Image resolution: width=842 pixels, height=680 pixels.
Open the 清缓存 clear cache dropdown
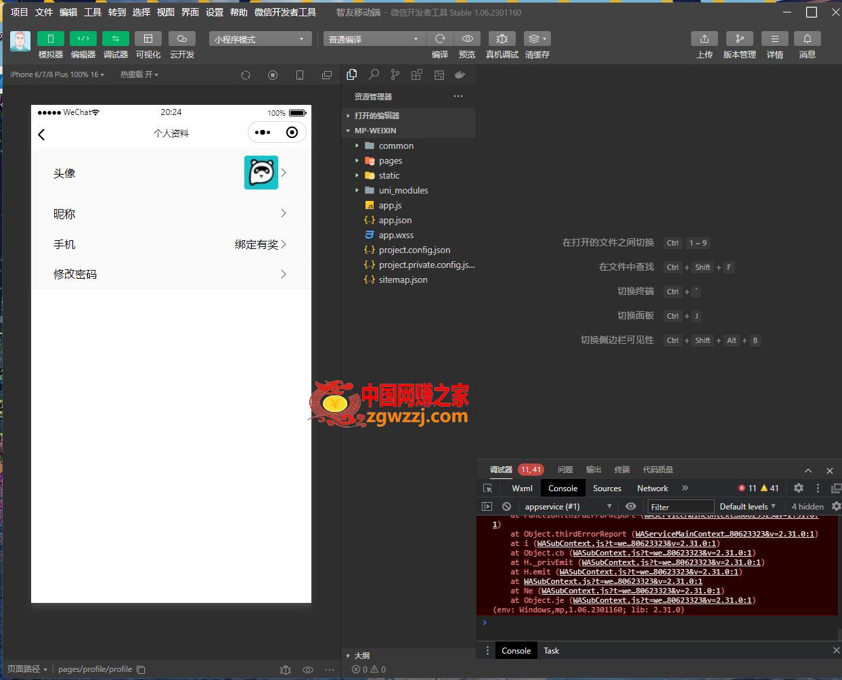537,39
